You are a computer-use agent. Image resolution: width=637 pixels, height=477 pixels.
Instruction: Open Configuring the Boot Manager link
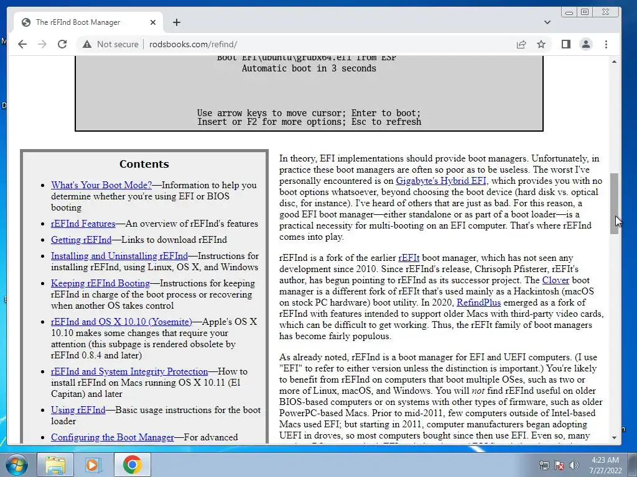click(x=113, y=437)
